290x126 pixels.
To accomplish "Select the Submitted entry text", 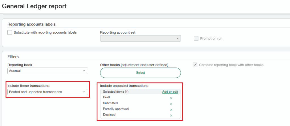I will (x=110, y=103).
